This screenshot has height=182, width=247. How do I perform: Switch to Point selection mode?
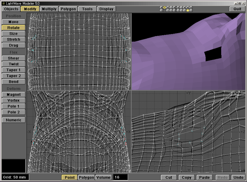[70, 177]
